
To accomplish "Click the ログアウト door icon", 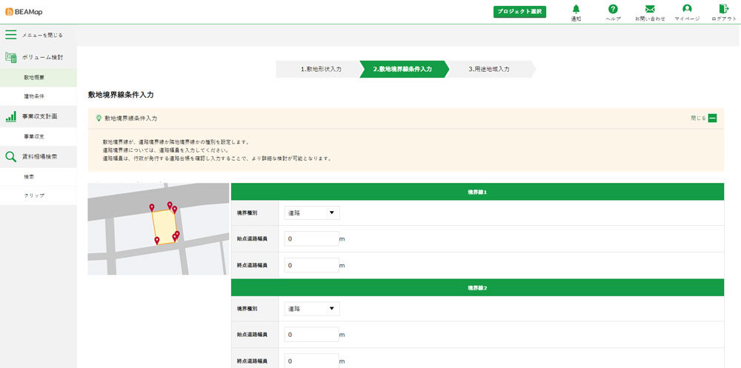I will (x=723, y=10).
